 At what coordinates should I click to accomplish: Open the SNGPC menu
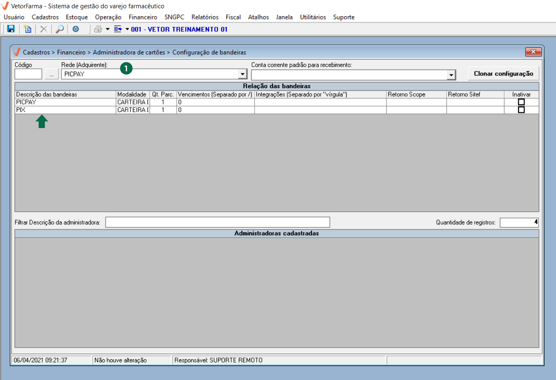(x=174, y=17)
